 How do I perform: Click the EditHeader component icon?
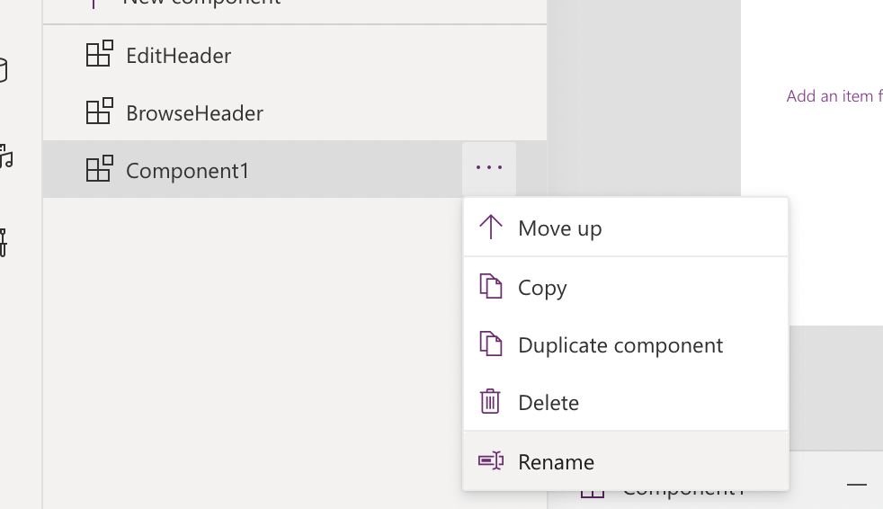point(99,55)
